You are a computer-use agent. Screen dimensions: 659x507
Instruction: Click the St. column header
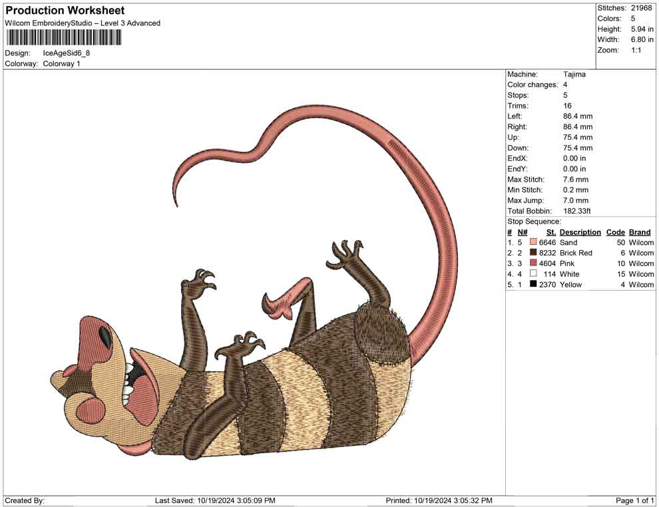pyautogui.click(x=550, y=232)
